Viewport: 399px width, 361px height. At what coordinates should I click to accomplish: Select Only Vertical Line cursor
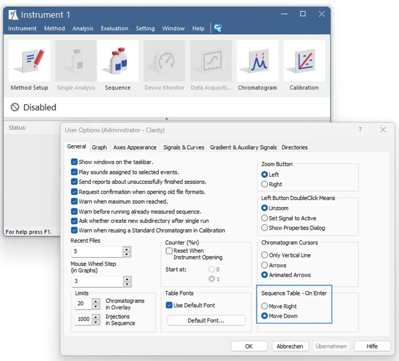[265, 255]
